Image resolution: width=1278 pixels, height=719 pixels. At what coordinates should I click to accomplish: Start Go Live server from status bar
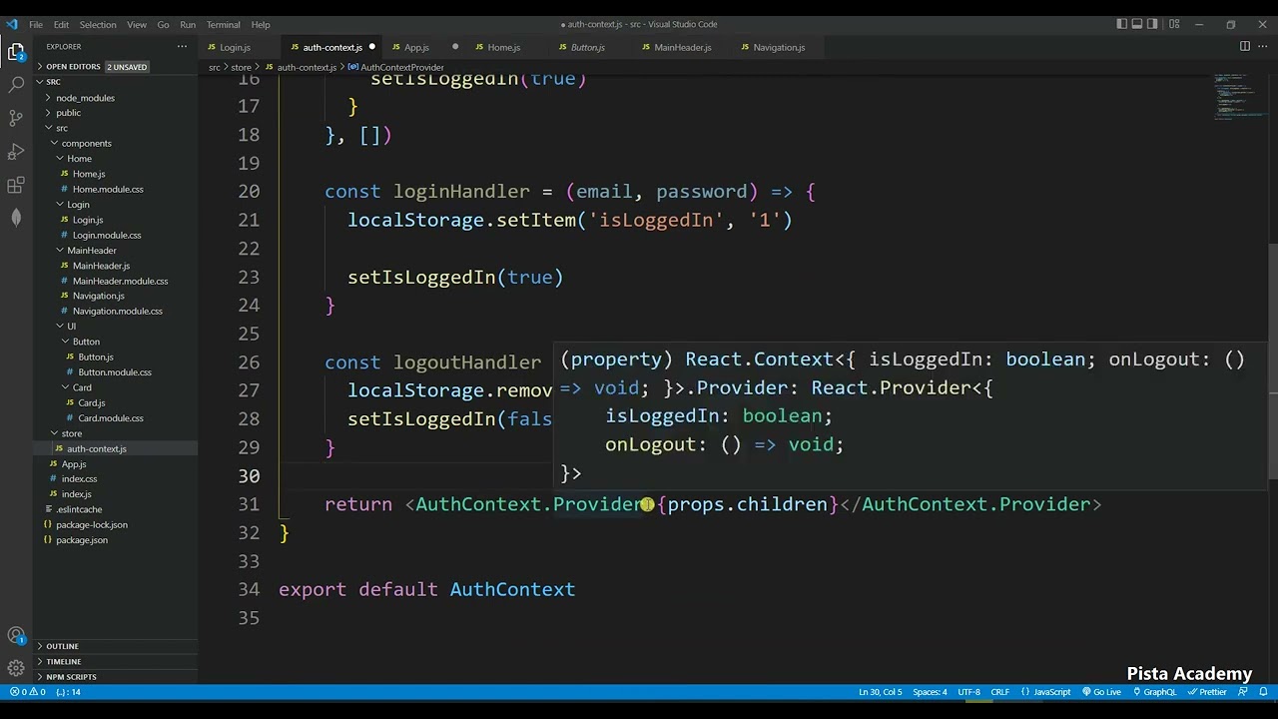click(1100, 692)
